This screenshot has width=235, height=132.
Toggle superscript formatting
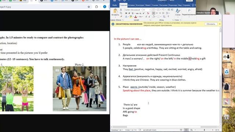[x=144, y=13]
